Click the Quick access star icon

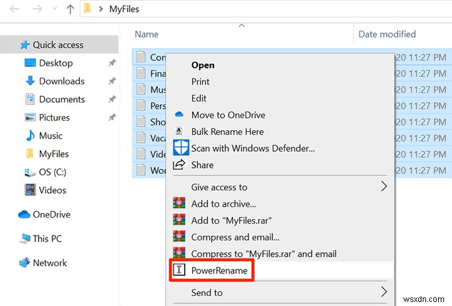pos(25,44)
